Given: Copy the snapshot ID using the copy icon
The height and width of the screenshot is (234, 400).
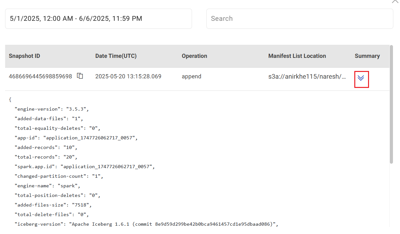Looking at the screenshot, I should [80, 76].
